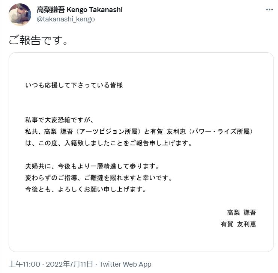This screenshot has width=278, height=273.
Task: Click the tweet text ご報告です。
Action: click(38, 40)
